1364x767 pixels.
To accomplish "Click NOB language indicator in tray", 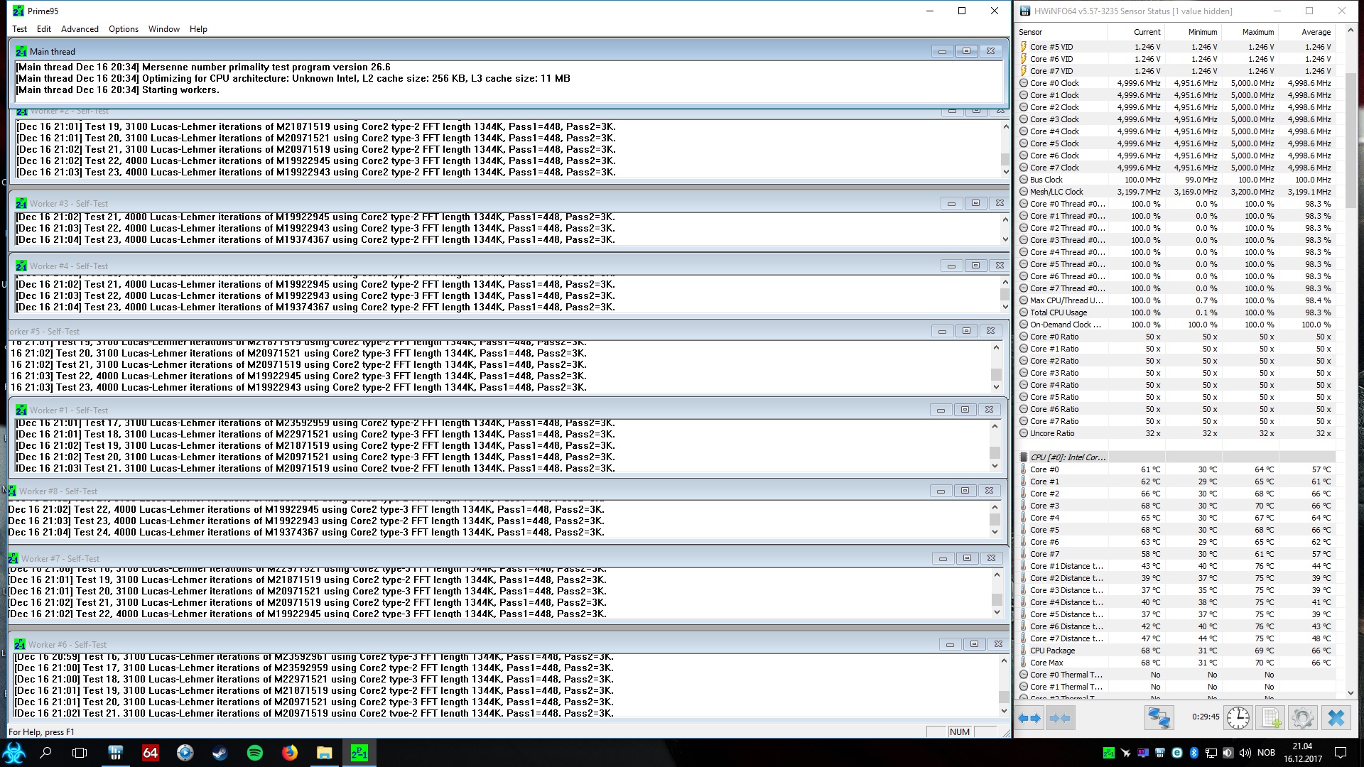I will (1266, 753).
